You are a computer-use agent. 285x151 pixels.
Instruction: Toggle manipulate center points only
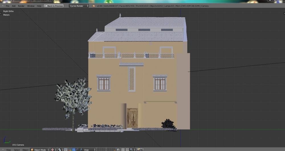tap(66, 150)
